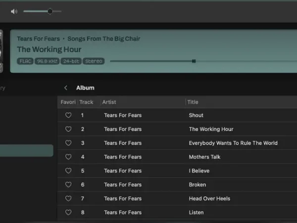Click the 96.0 kHz sample rate badge
This screenshot has width=297, height=223.
pyautogui.click(x=47, y=61)
